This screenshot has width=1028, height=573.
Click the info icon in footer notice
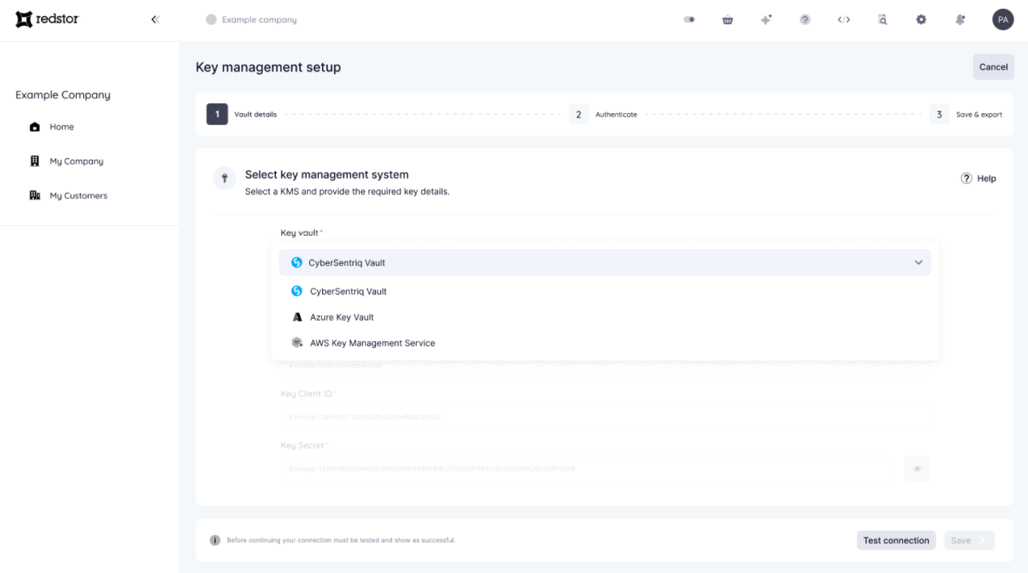point(215,541)
